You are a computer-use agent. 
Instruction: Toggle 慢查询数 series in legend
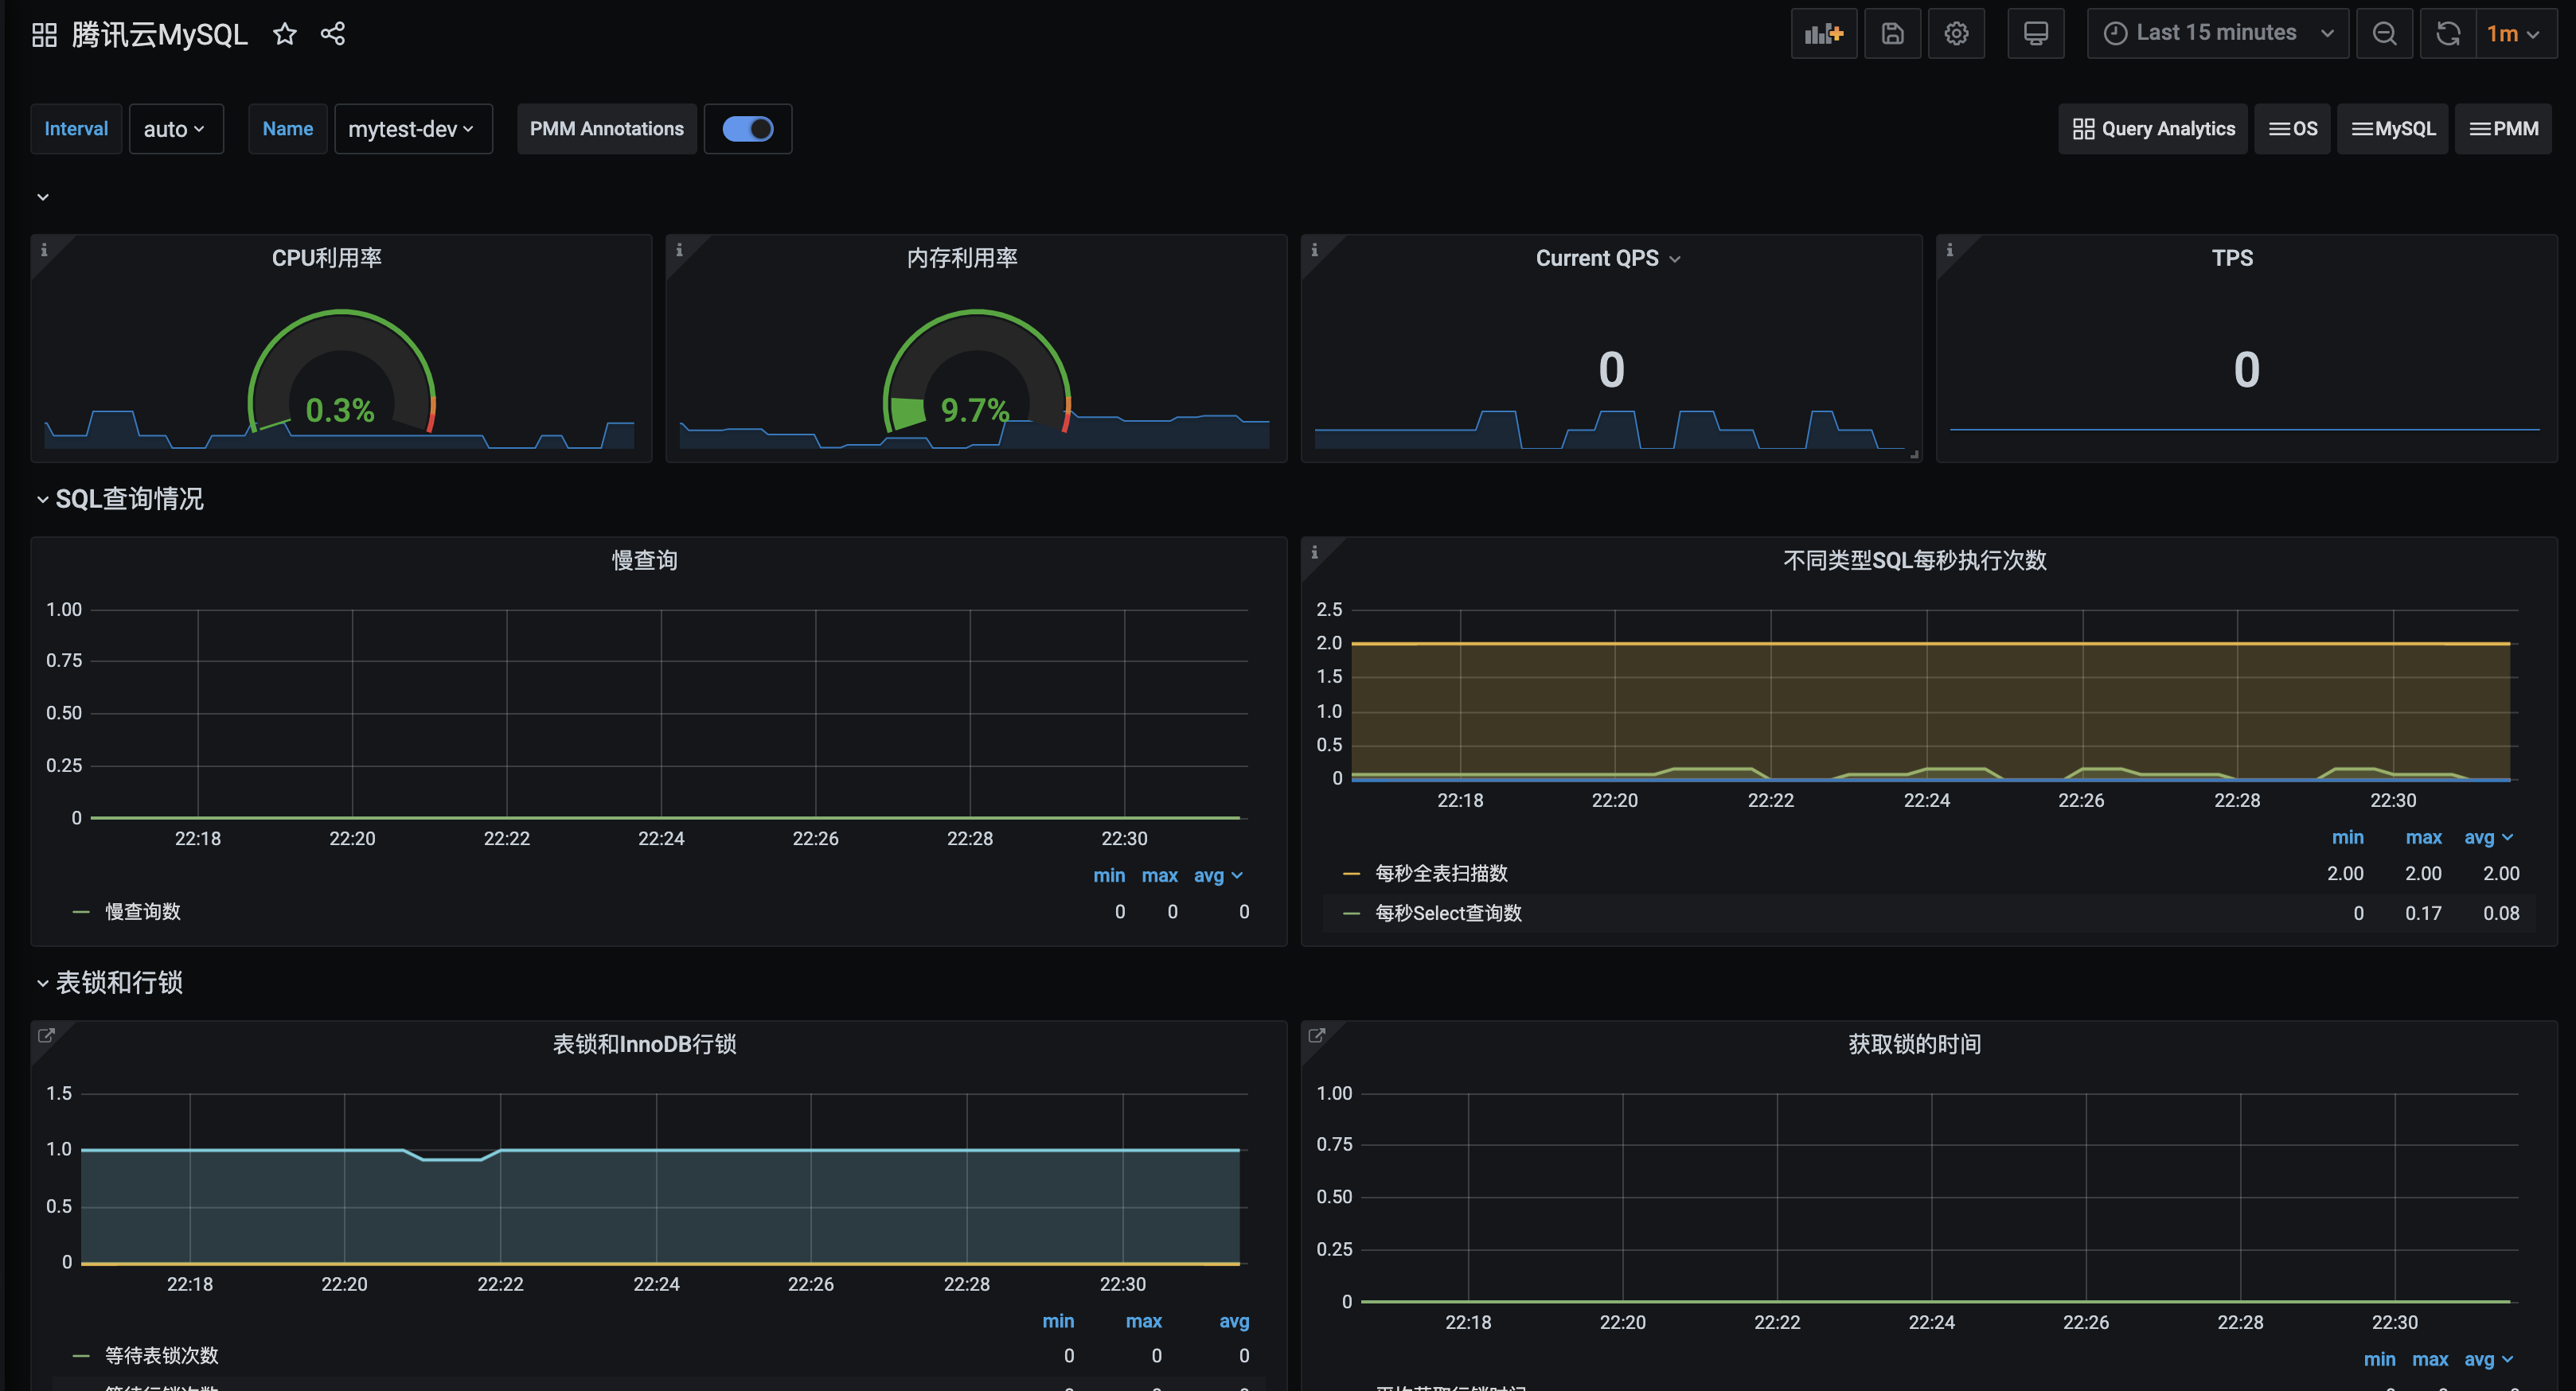(143, 911)
